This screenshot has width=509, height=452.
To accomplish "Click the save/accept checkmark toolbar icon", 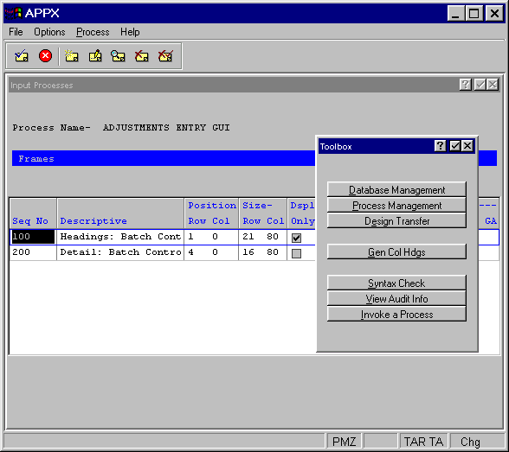I will coord(22,56).
